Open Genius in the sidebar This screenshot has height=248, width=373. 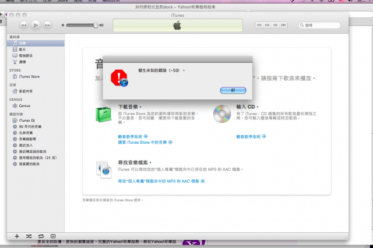(36, 106)
